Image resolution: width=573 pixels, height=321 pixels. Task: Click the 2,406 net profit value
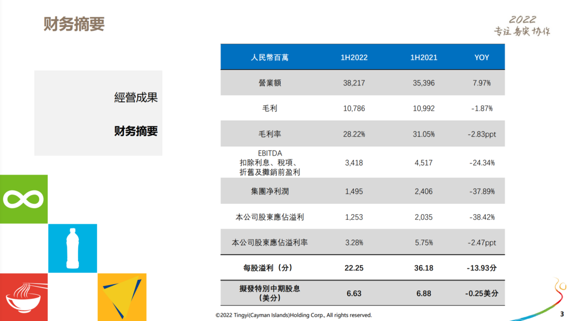(x=424, y=191)
